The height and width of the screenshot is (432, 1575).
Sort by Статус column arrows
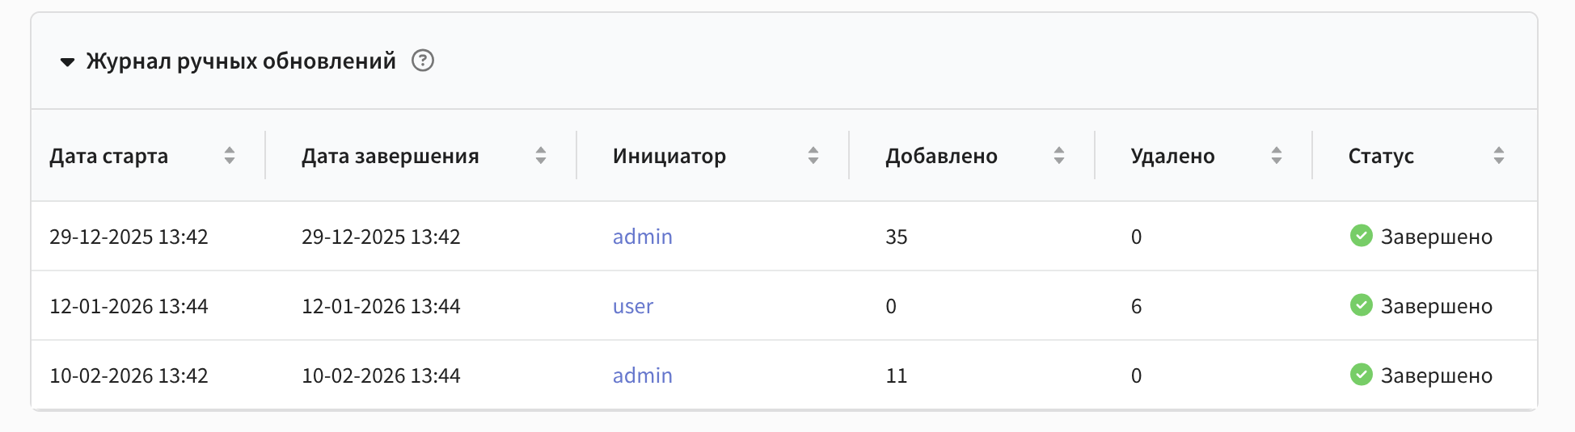pyautogui.click(x=1499, y=156)
